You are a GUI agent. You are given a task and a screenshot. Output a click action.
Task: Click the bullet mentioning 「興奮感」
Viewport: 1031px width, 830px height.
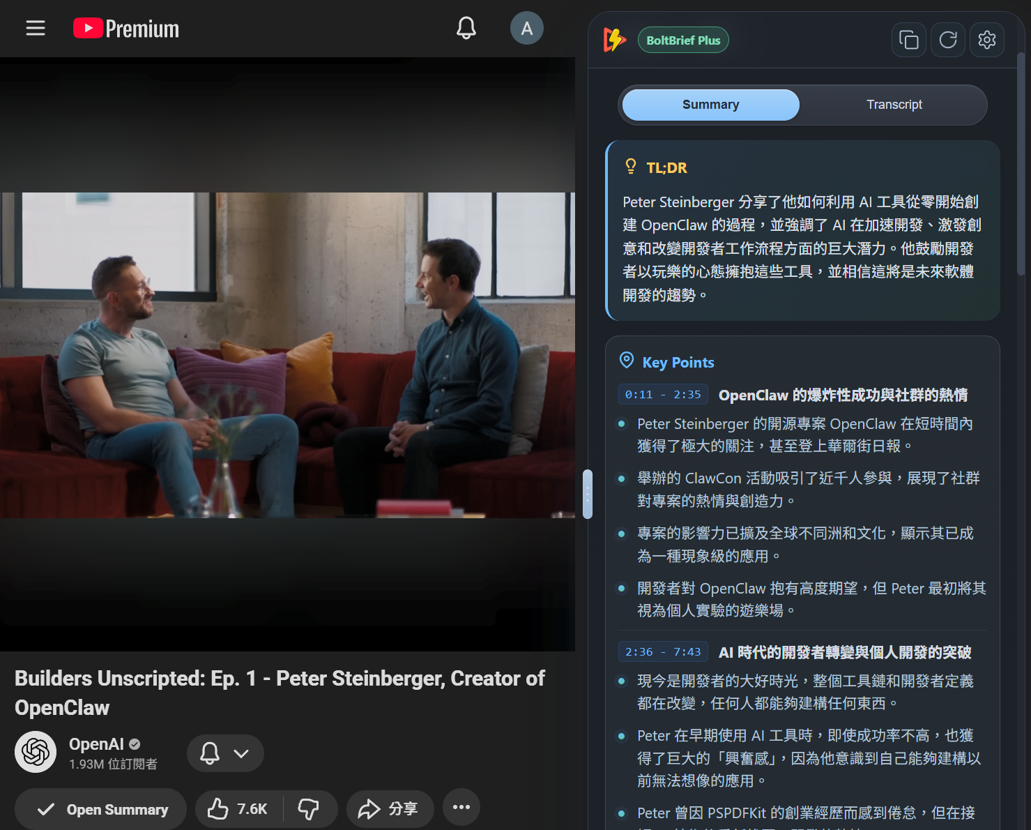809,758
